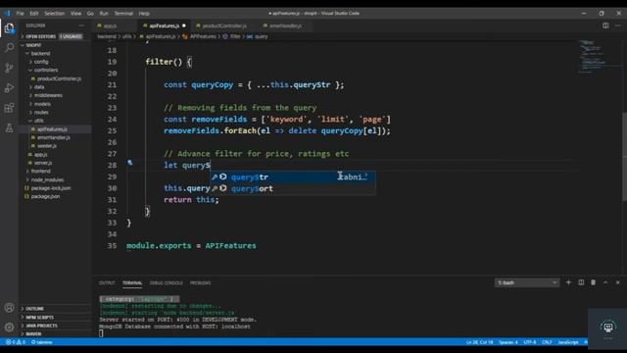627x353 pixels.
Task: Expand the OUTLINE section
Action: (x=35, y=309)
